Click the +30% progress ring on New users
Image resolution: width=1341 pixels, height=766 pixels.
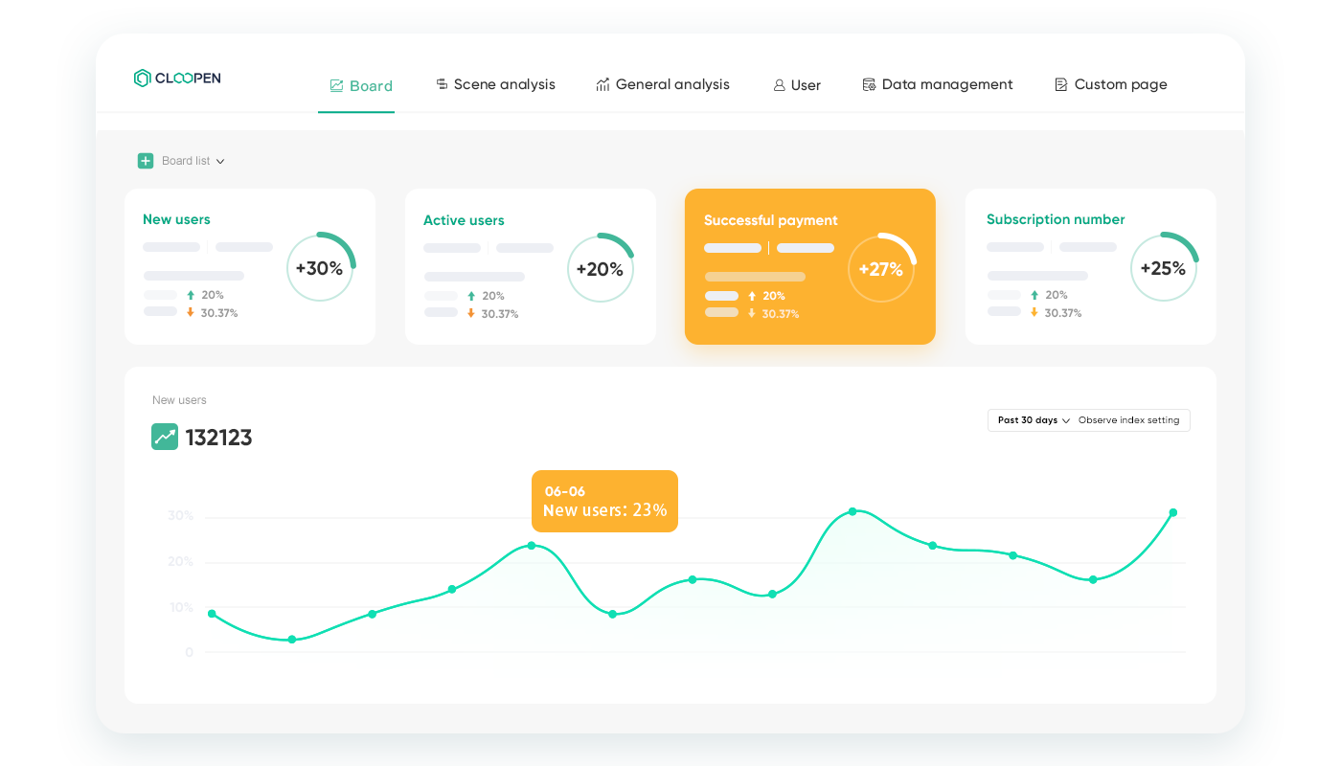(320, 268)
